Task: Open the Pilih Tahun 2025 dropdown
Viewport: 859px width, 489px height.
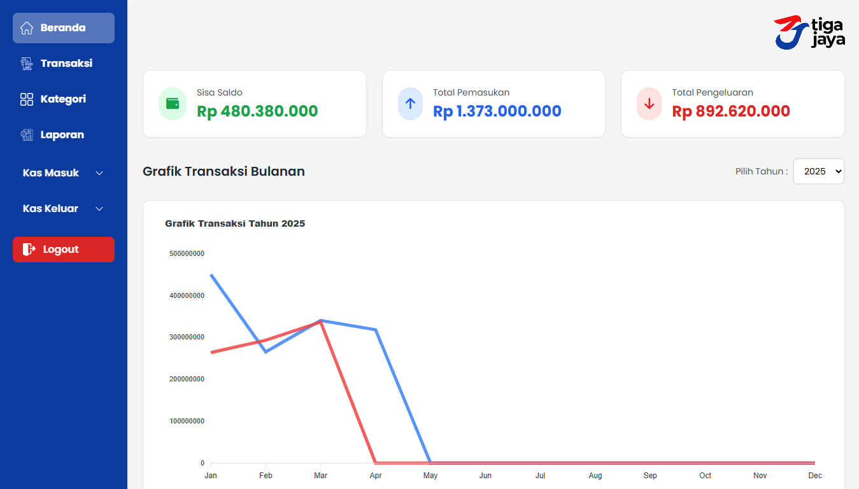Action: tap(819, 171)
